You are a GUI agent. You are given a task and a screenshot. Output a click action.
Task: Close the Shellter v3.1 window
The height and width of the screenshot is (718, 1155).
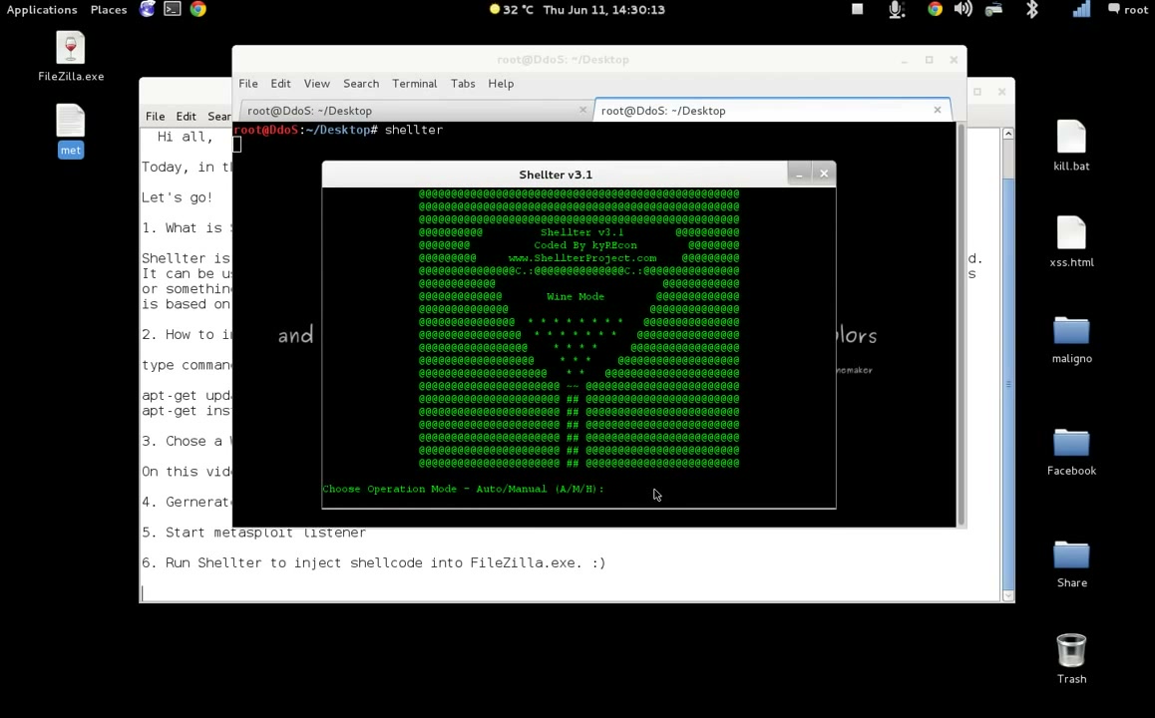824,174
